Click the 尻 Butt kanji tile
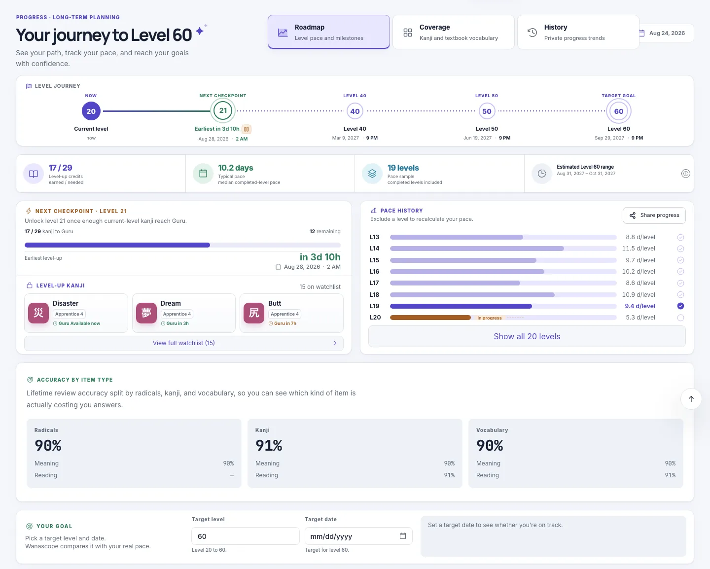The width and height of the screenshot is (710, 569). click(x=291, y=313)
